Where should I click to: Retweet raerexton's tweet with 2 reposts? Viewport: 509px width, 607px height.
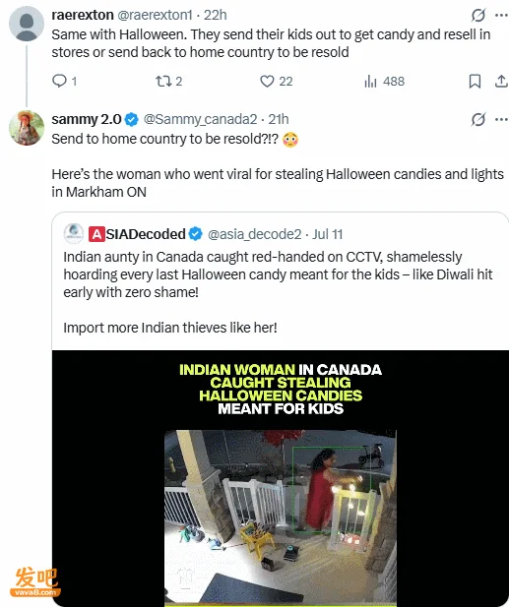click(x=168, y=81)
